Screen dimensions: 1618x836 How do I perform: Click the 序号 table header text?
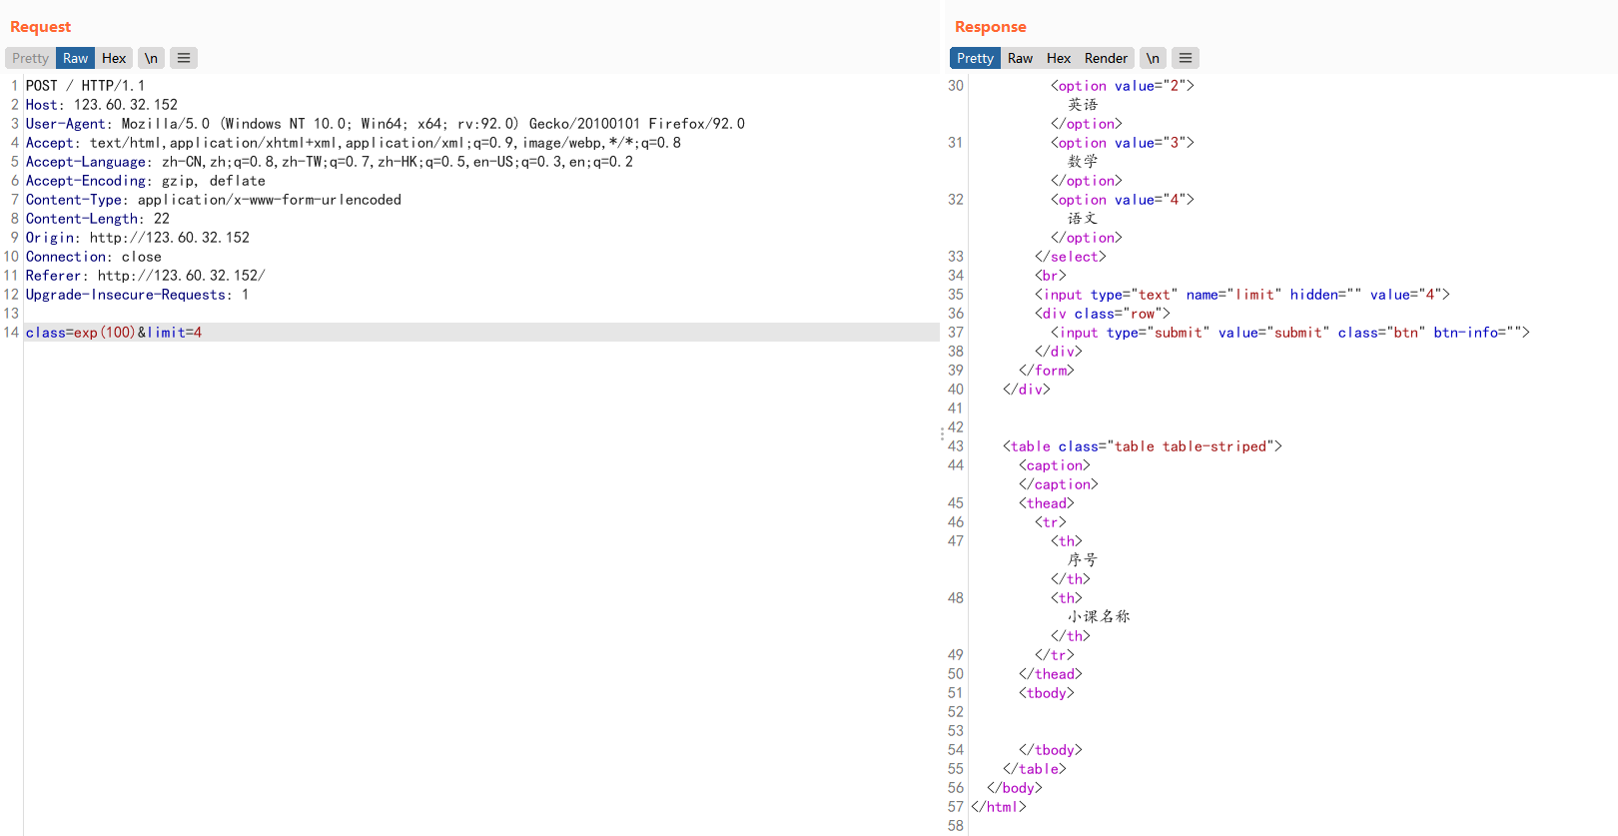coord(1083,560)
